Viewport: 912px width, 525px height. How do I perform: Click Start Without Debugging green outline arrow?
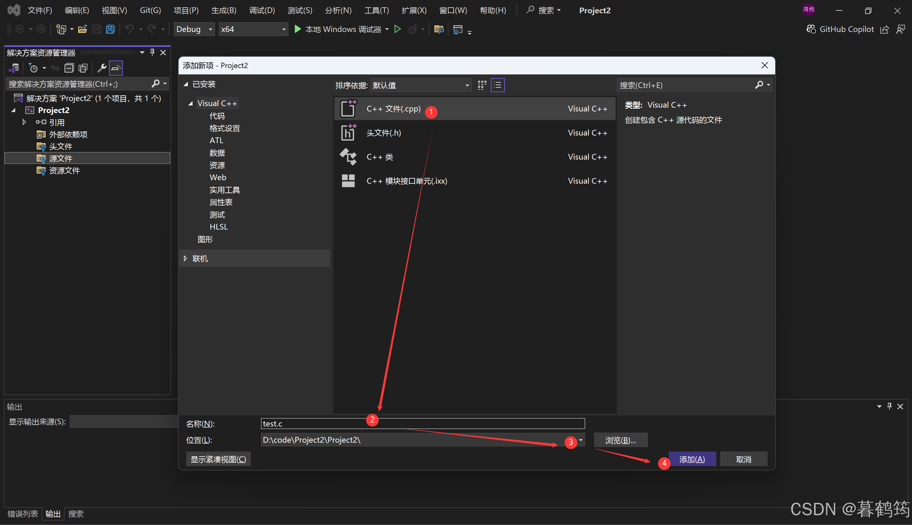397,29
